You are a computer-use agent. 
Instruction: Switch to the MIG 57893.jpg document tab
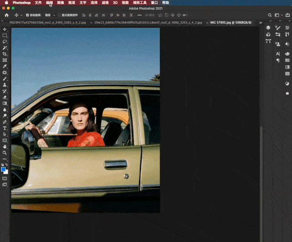click(x=231, y=22)
